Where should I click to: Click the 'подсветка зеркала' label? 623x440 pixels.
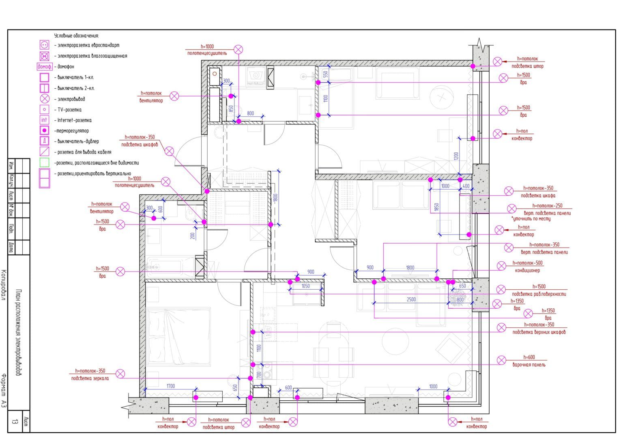point(90,378)
